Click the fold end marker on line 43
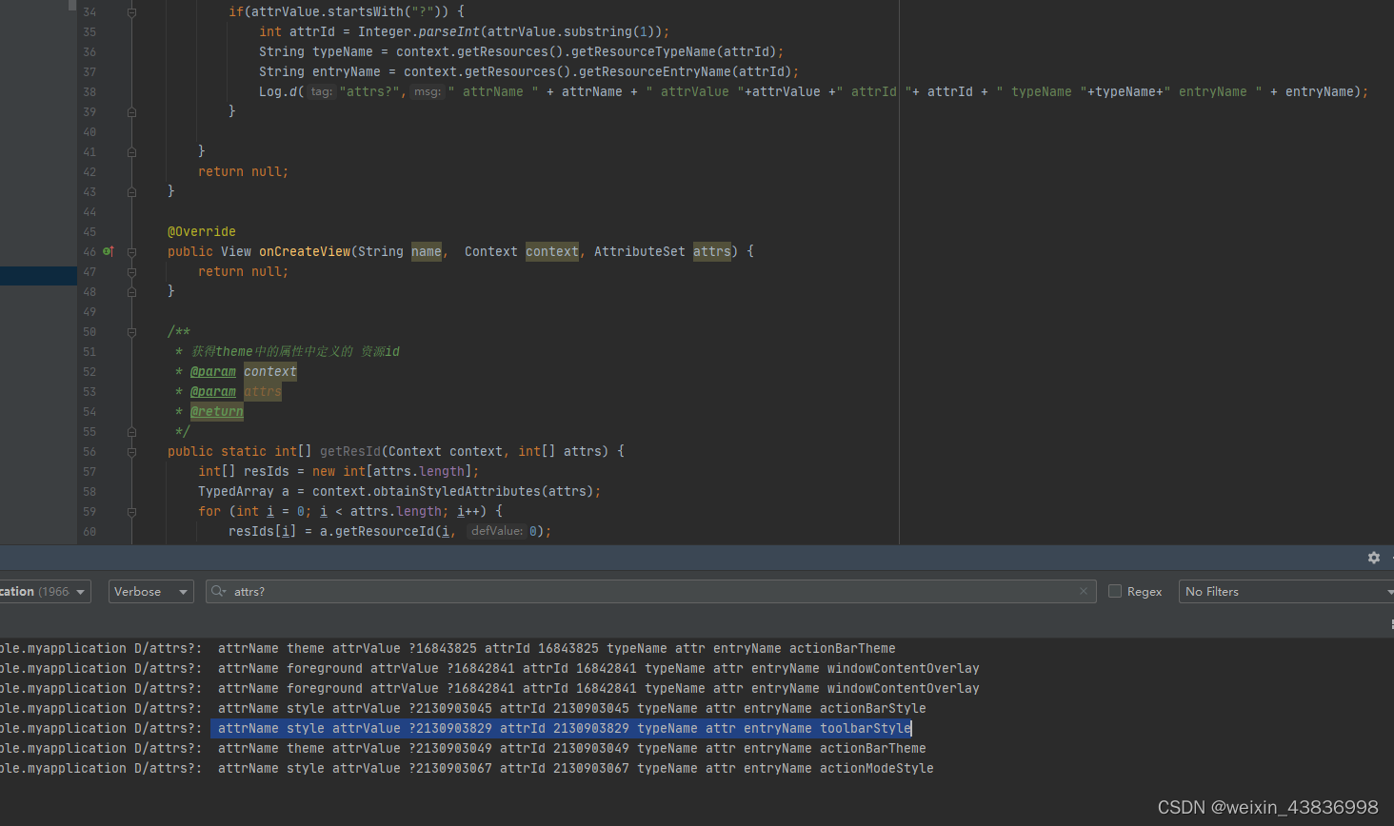The height and width of the screenshot is (826, 1394). [131, 192]
